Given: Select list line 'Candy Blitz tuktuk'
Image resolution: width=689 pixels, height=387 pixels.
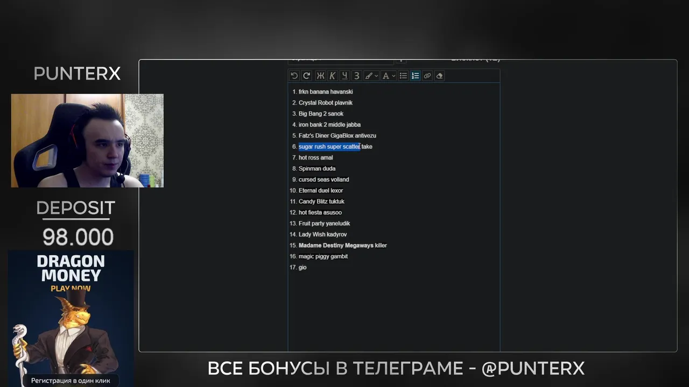Looking at the screenshot, I should pyautogui.click(x=321, y=202).
